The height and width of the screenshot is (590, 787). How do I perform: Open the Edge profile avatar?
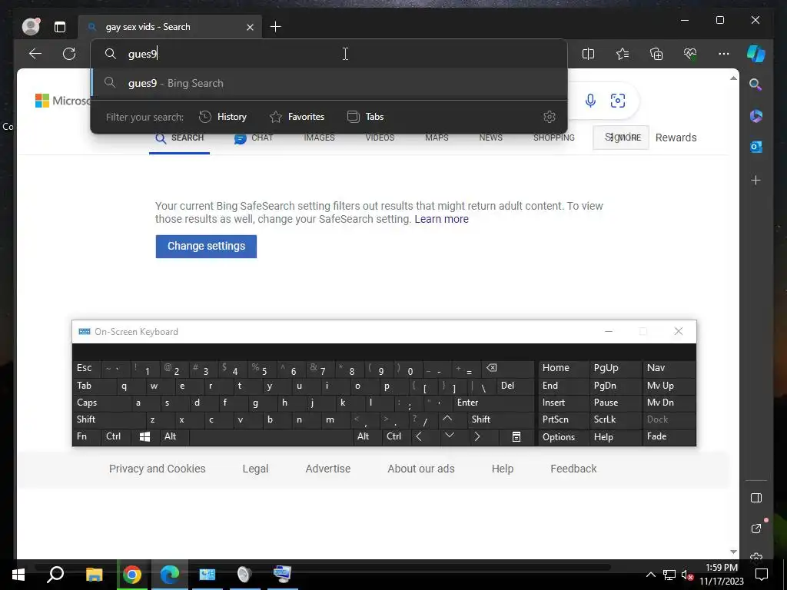31,26
